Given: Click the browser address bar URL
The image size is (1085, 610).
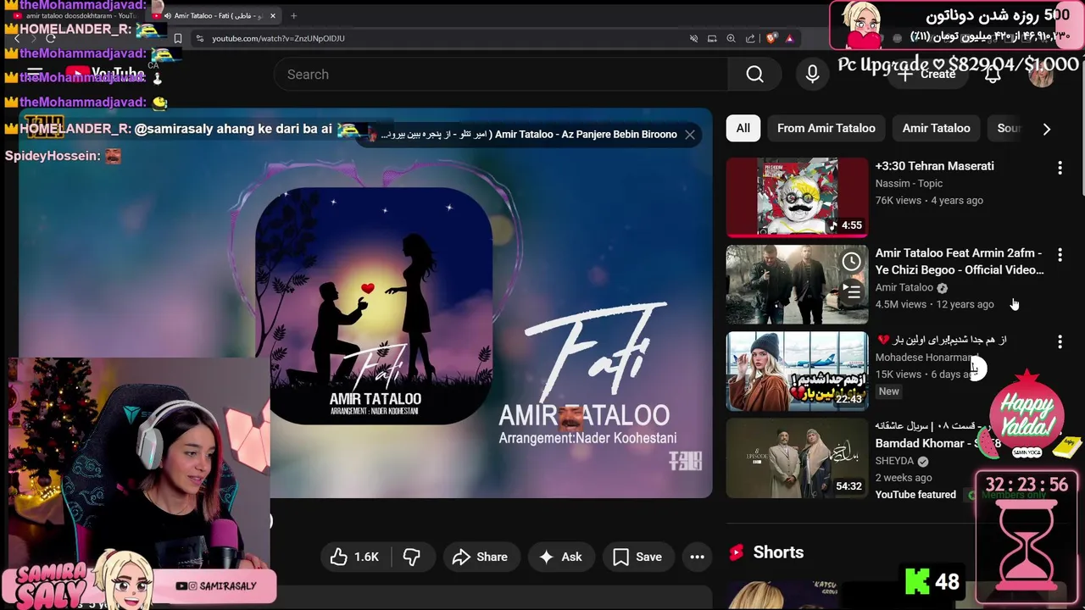Looking at the screenshot, I should pos(278,38).
